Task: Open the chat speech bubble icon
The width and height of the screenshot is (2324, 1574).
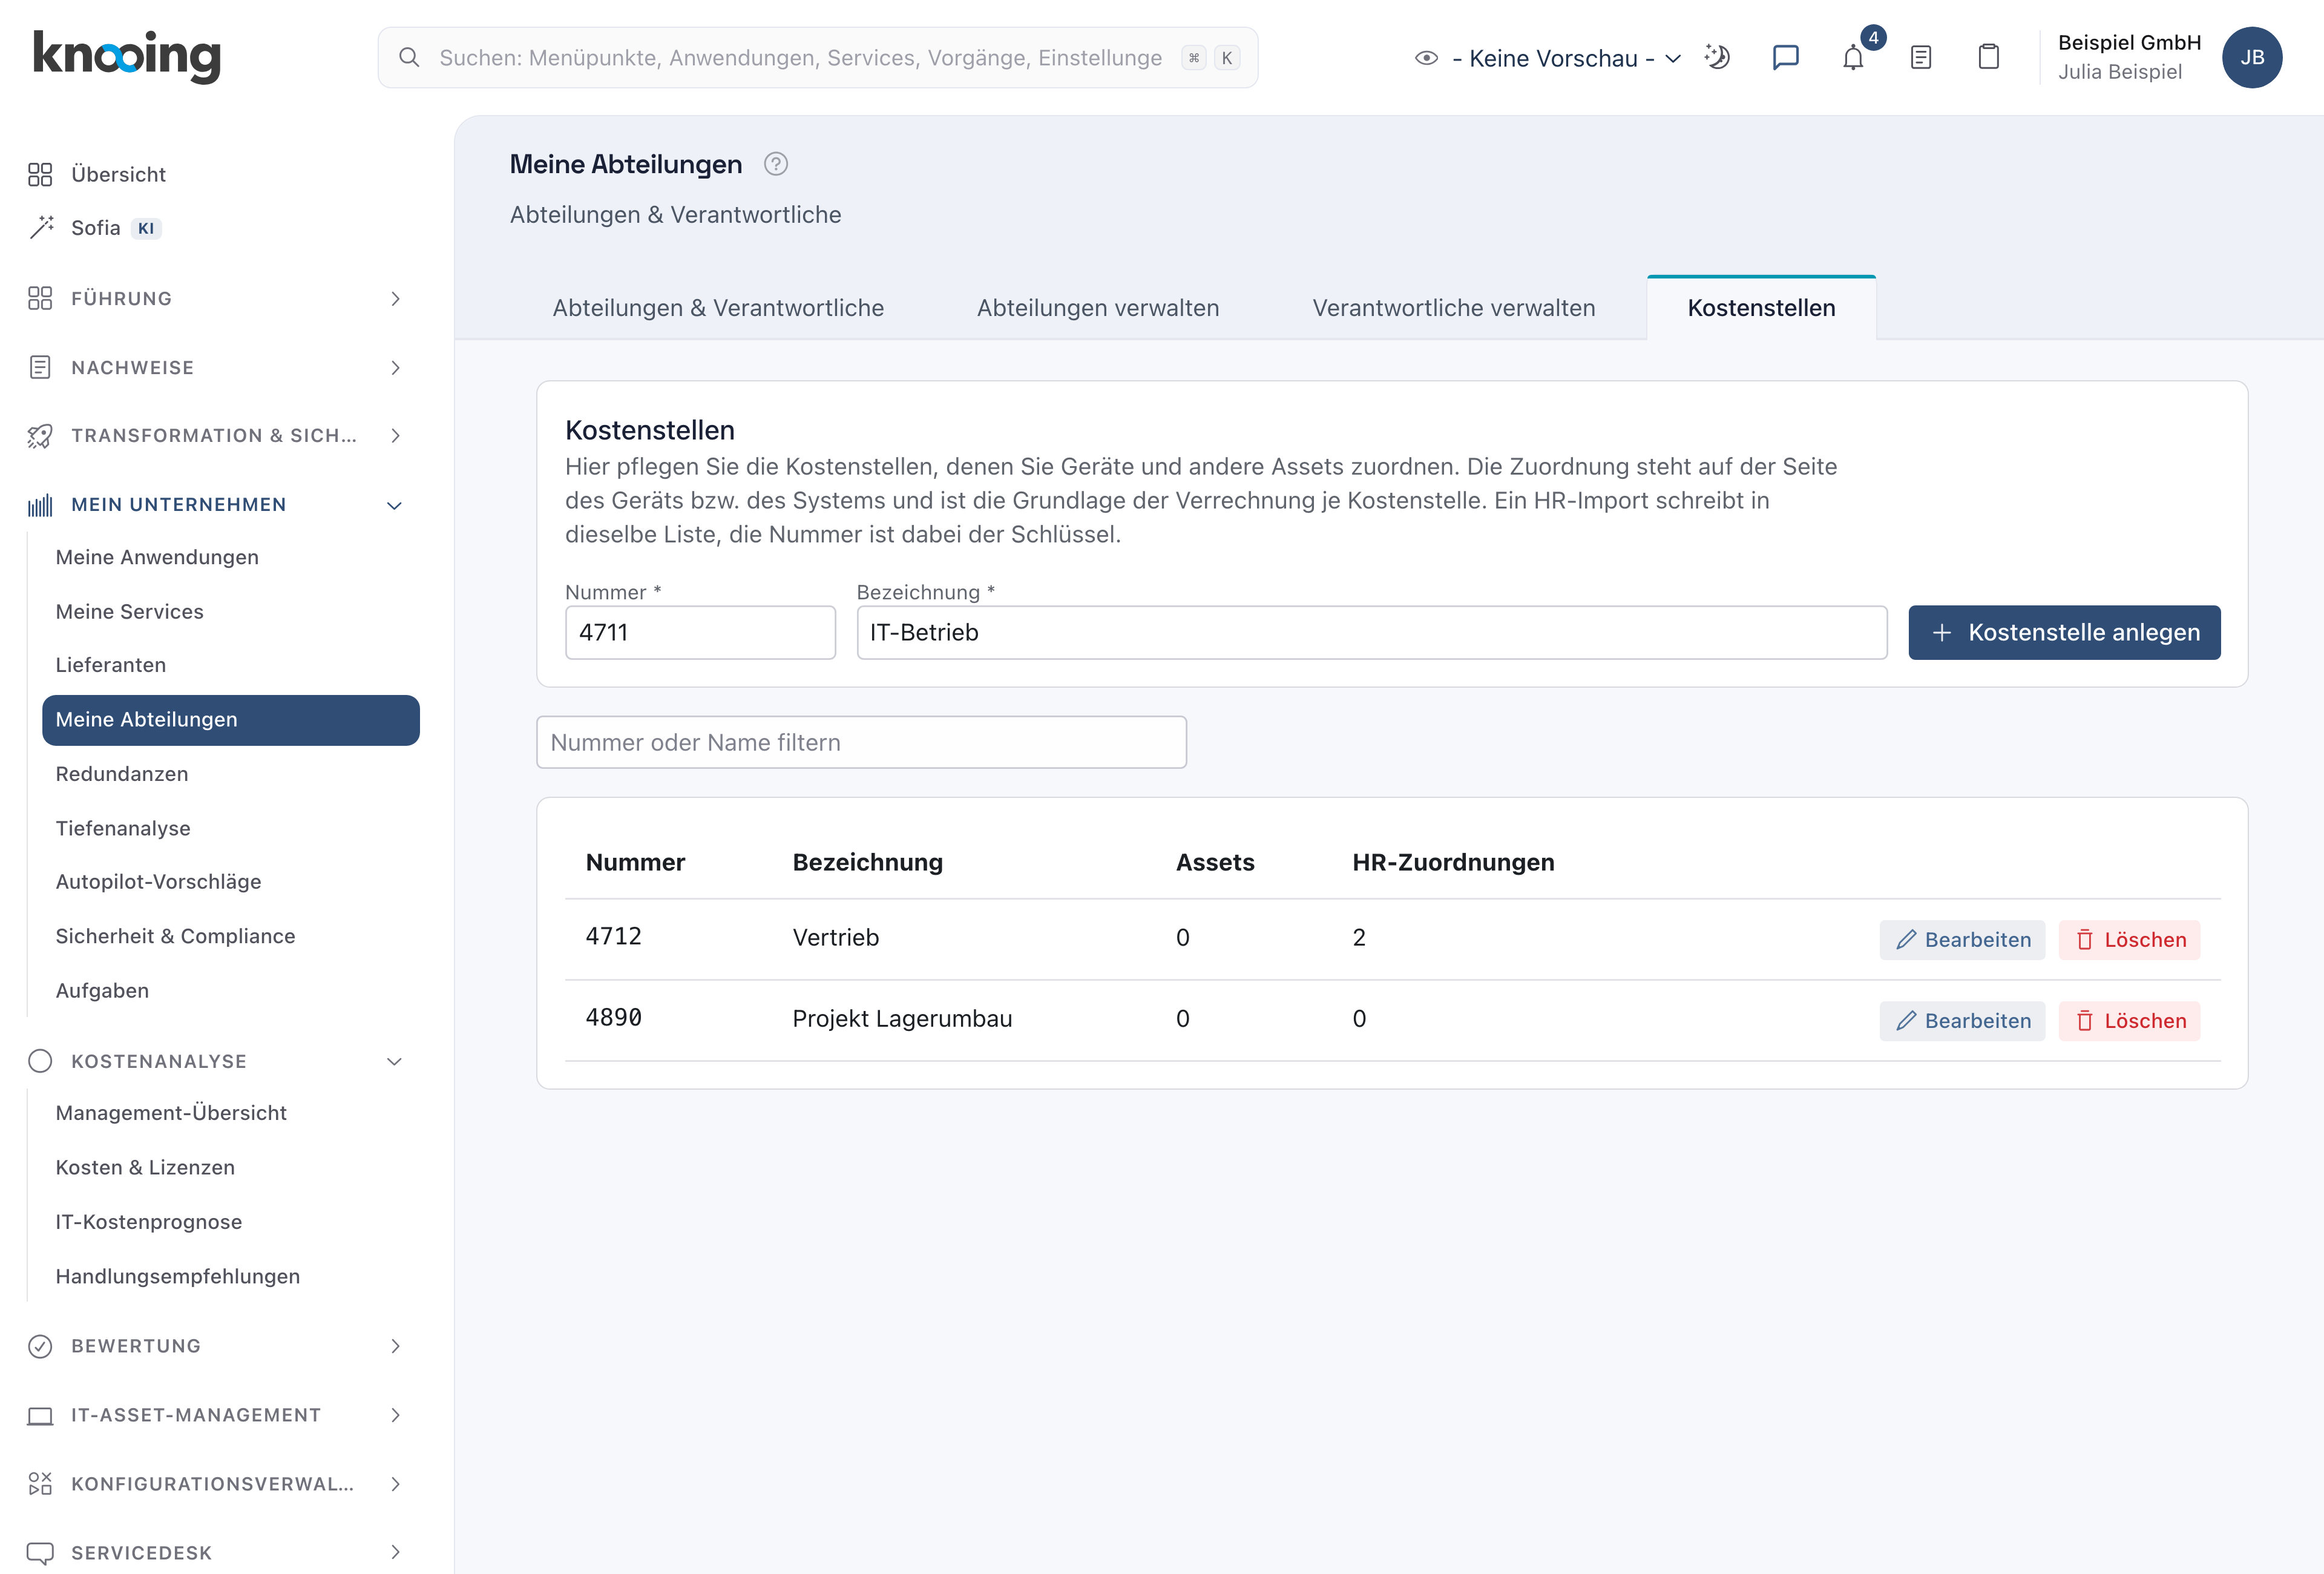Action: click(x=1785, y=58)
